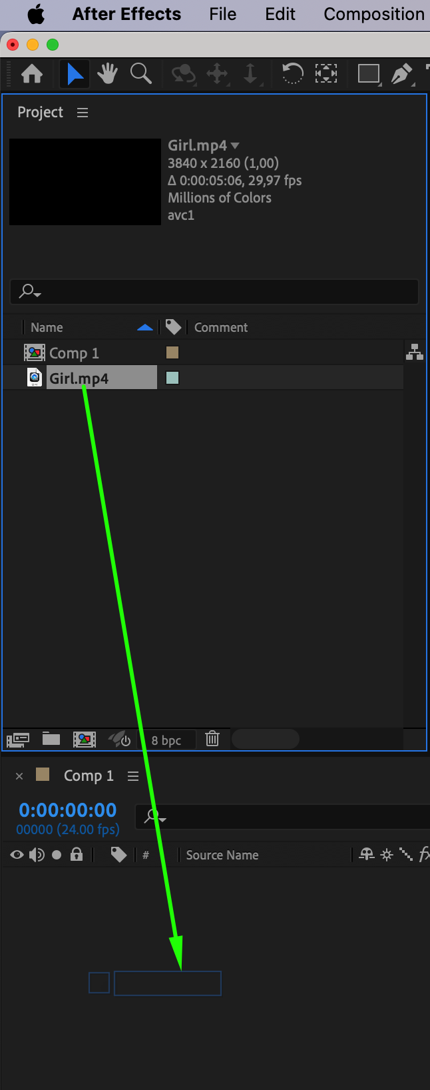Toggle the Lock column switch
The width and height of the screenshot is (430, 1090).
(77, 854)
